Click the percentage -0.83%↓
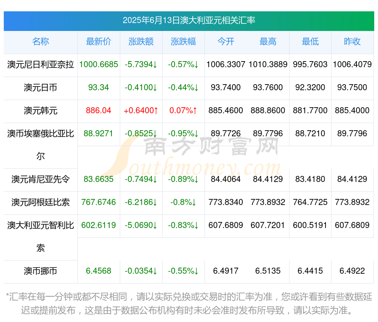 coord(183,225)
